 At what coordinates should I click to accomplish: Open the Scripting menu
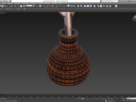pyautogui.click(x=54, y=3)
